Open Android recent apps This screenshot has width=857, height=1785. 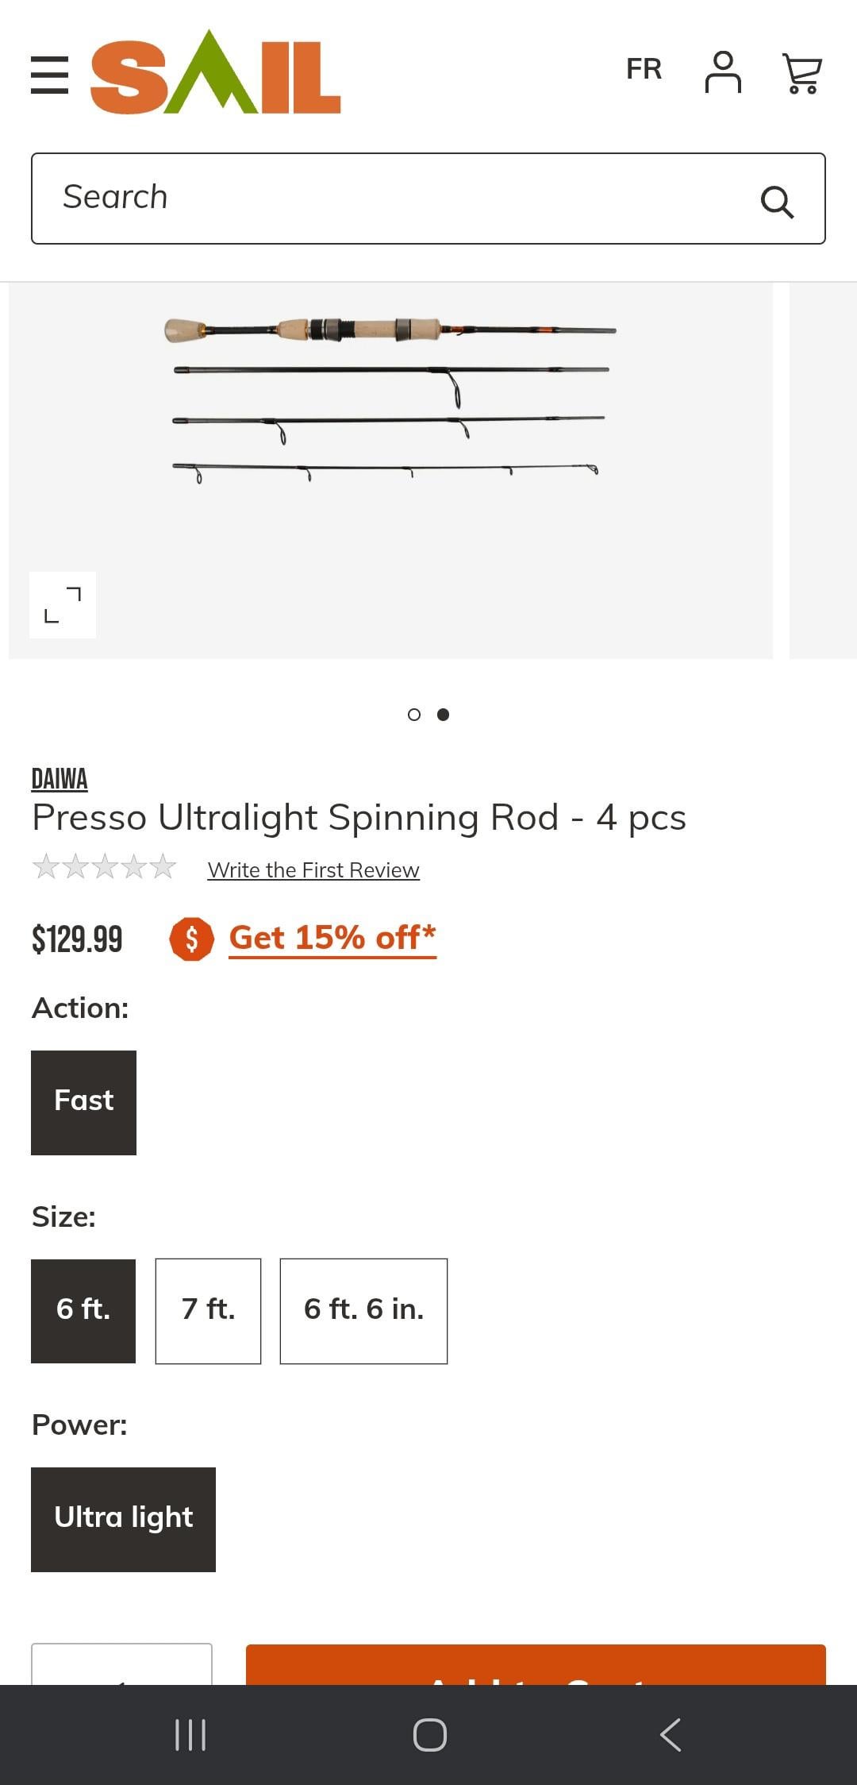pos(190,1734)
